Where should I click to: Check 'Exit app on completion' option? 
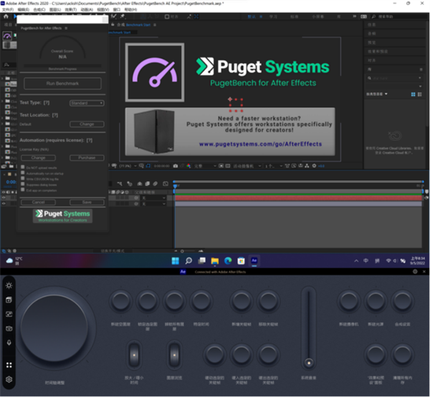(21, 191)
